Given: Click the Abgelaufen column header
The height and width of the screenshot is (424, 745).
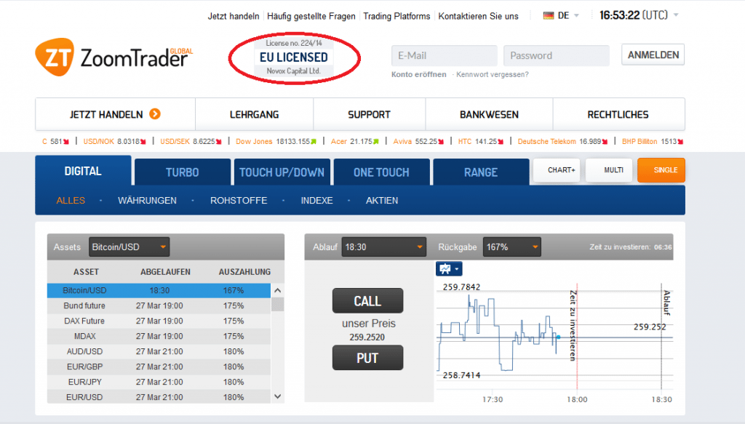Looking at the screenshot, I should click(165, 272).
